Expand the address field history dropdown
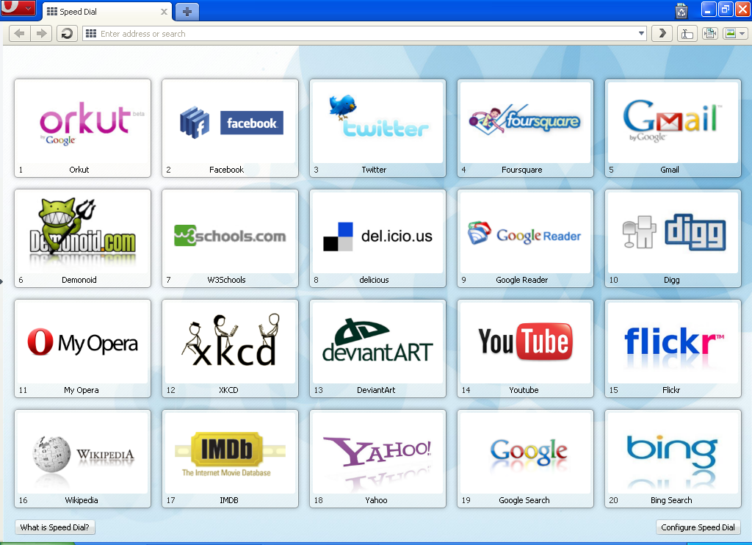This screenshot has width=752, height=545. click(x=641, y=34)
